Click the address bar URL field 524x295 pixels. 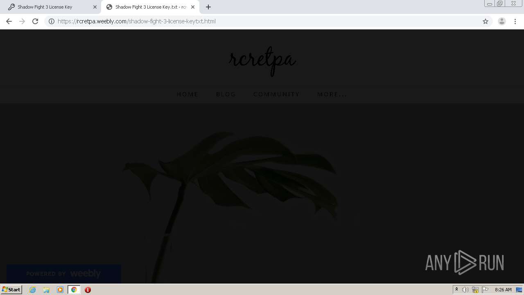tap(262, 21)
